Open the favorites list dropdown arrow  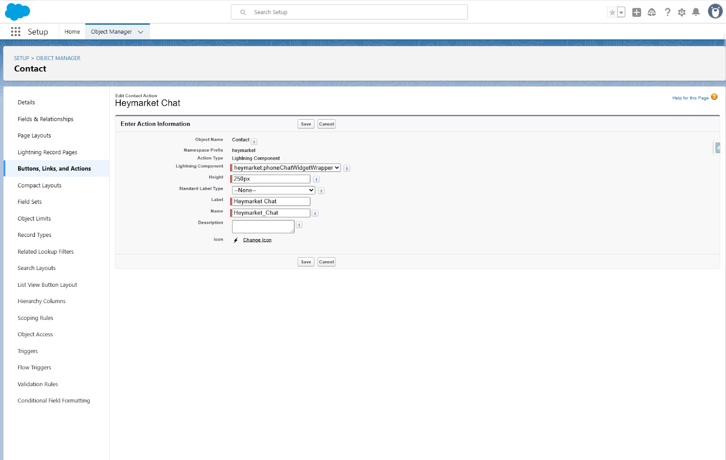pos(621,12)
